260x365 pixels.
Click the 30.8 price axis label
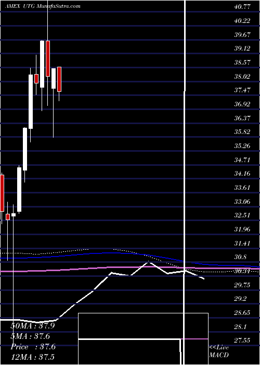[x=241, y=257]
